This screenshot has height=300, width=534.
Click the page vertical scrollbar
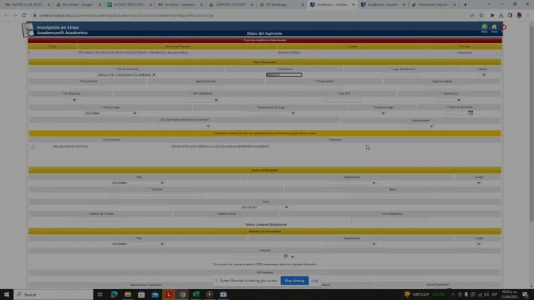point(531,122)
